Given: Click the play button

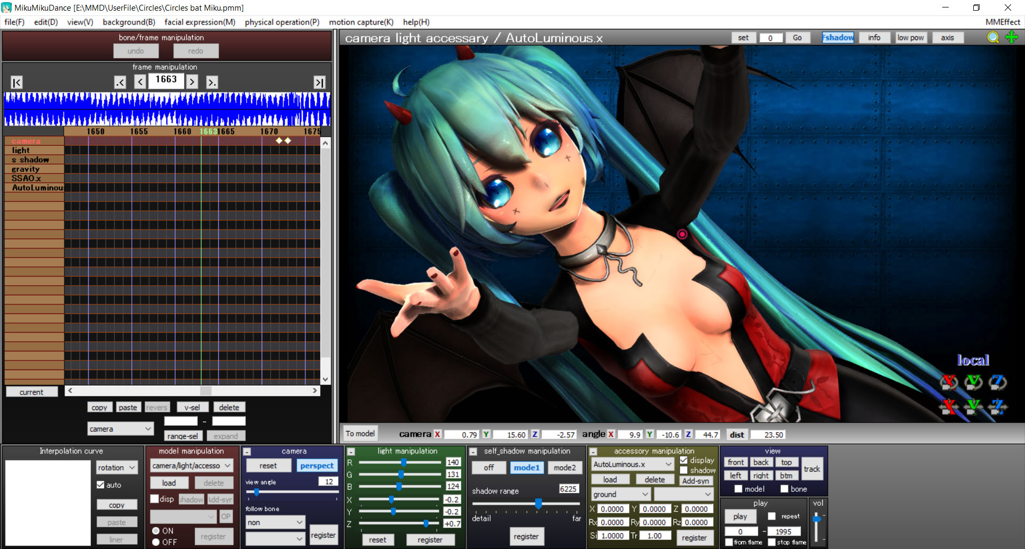Looking at the screenshot, I should [740, 516].
